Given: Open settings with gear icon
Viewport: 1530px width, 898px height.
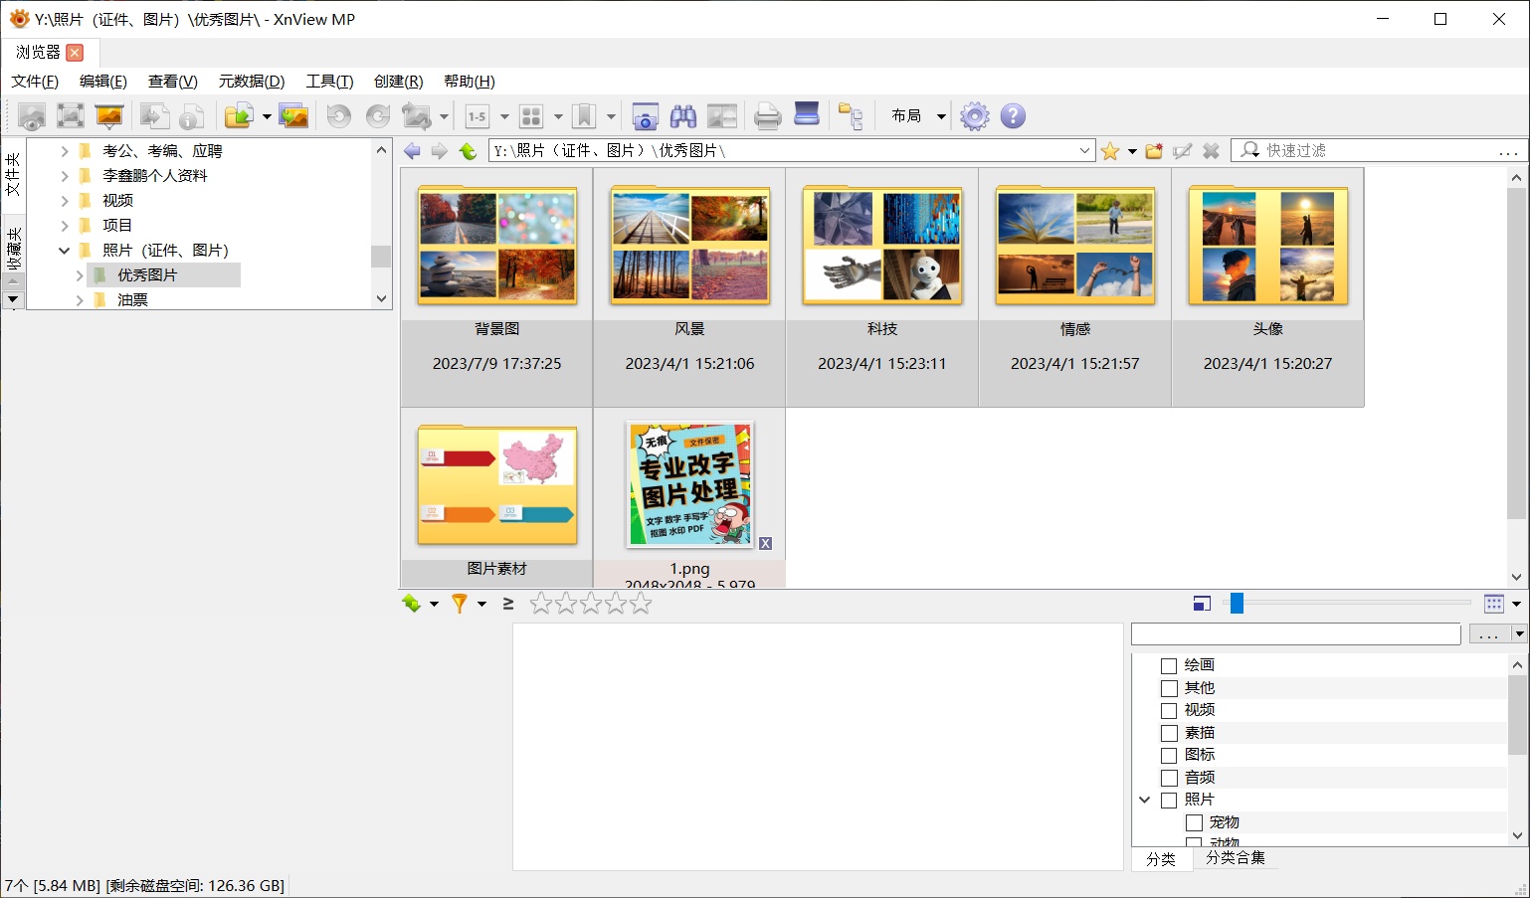Looking at the screenshot, I should (x=975, y=116).
